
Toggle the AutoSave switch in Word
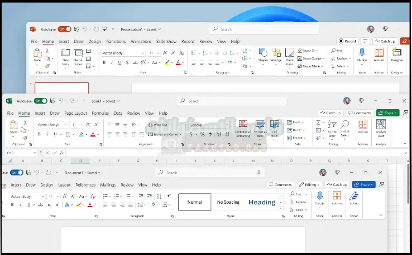(x=16, y=173)
